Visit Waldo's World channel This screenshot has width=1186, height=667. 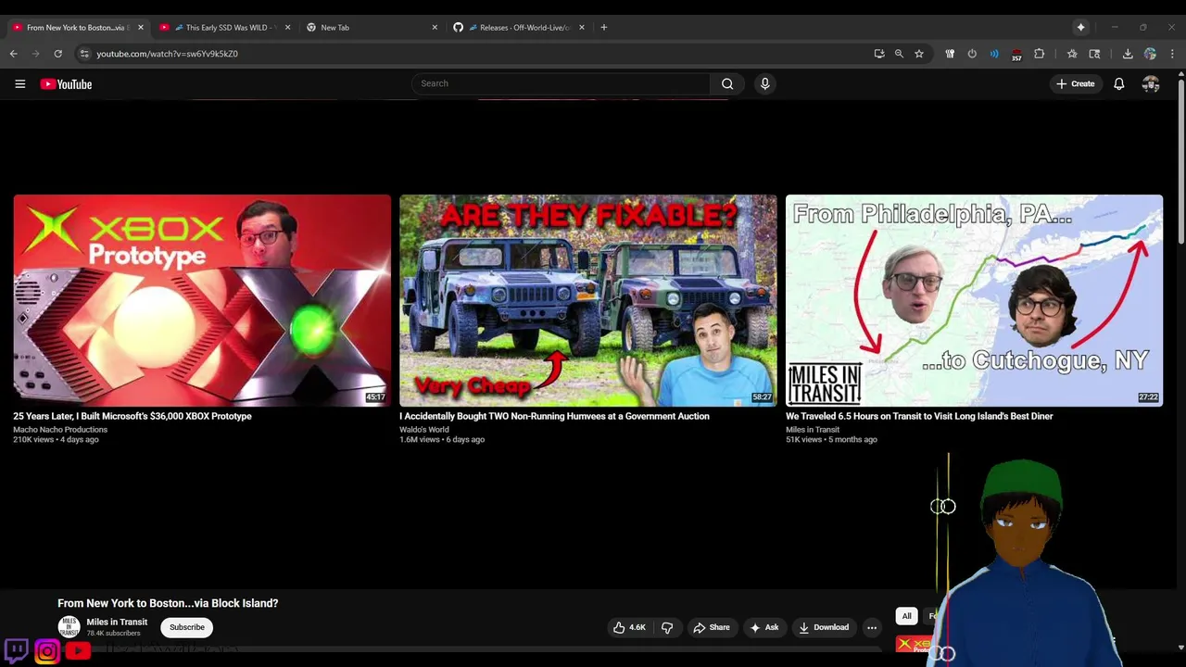pos(424,430)
